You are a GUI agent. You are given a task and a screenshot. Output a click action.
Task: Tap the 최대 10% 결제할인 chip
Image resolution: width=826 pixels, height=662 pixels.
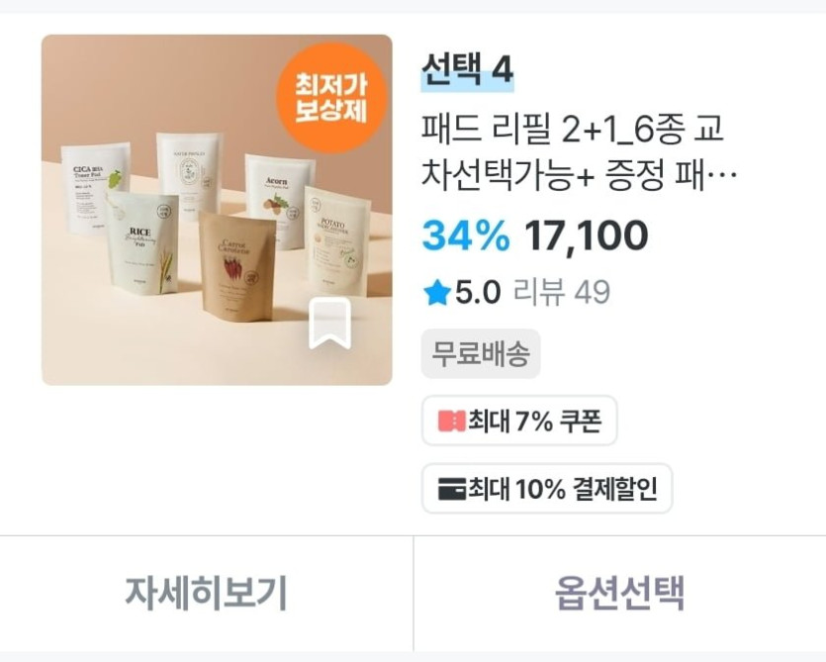click(x=547, y=488)
